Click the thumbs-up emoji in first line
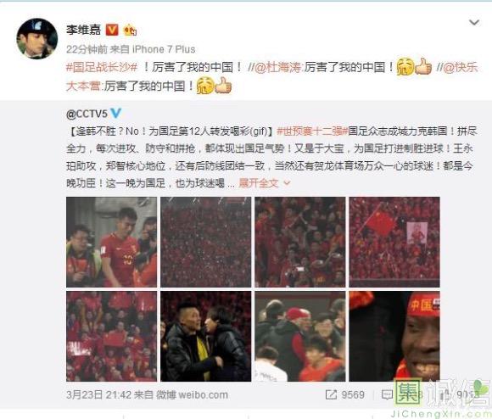Viewport: 492px width, 419px height. click(423, 66)
